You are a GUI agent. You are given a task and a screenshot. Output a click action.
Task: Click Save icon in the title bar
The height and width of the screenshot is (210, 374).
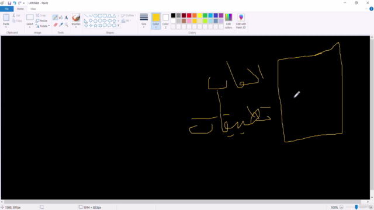[x=9, y=3]
